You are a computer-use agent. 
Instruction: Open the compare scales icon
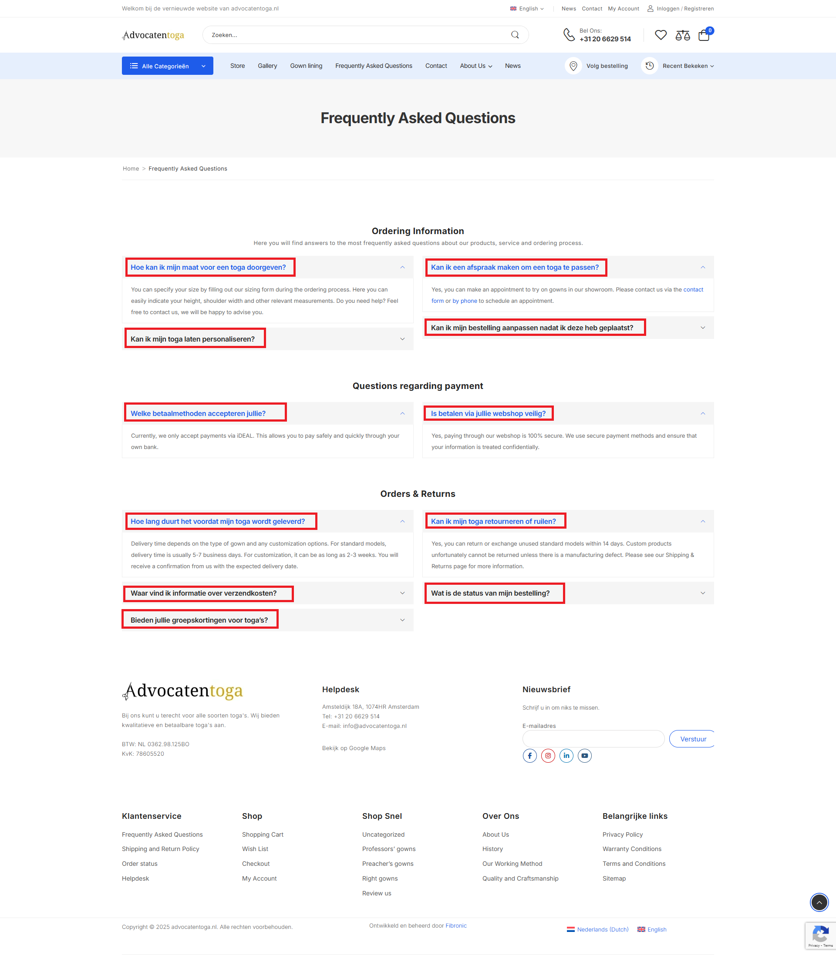pyautogui.click(x=682, y=35)
